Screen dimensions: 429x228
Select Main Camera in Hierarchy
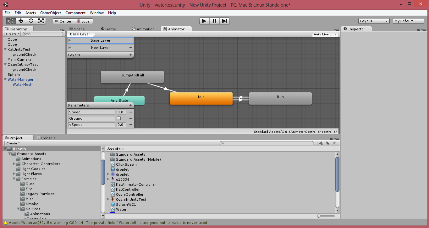[x=19, y=60]
